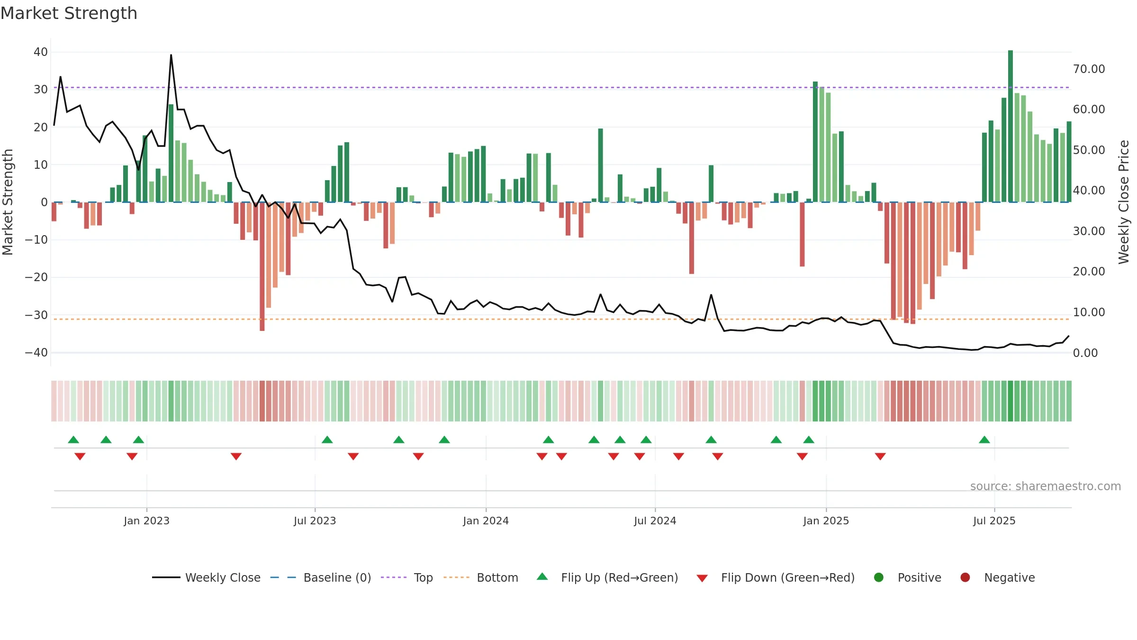Toggle Flip Up (Red→Green) legend entry

tap(607, 577)
